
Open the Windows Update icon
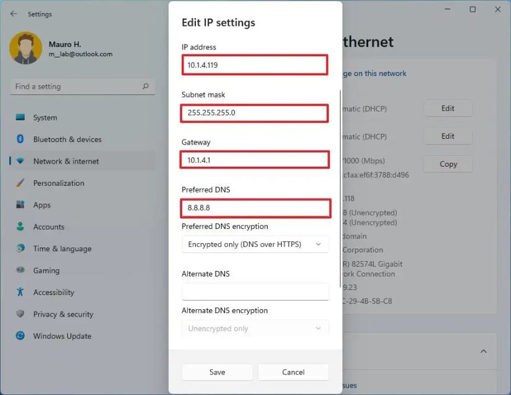click(x=20, y=336)
